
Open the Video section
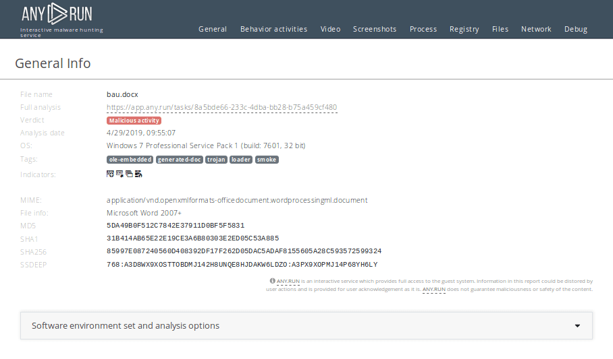[330, 29]
